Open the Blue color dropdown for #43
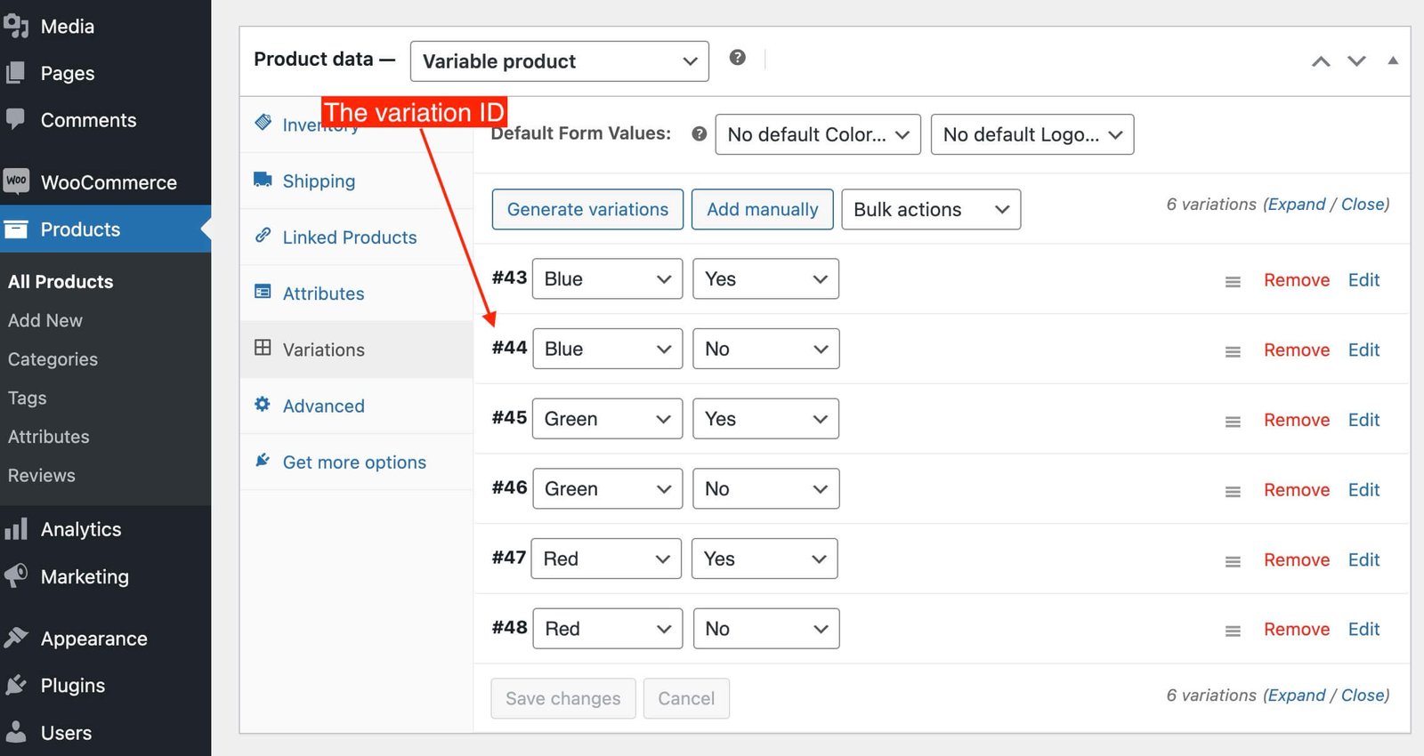 608,279
